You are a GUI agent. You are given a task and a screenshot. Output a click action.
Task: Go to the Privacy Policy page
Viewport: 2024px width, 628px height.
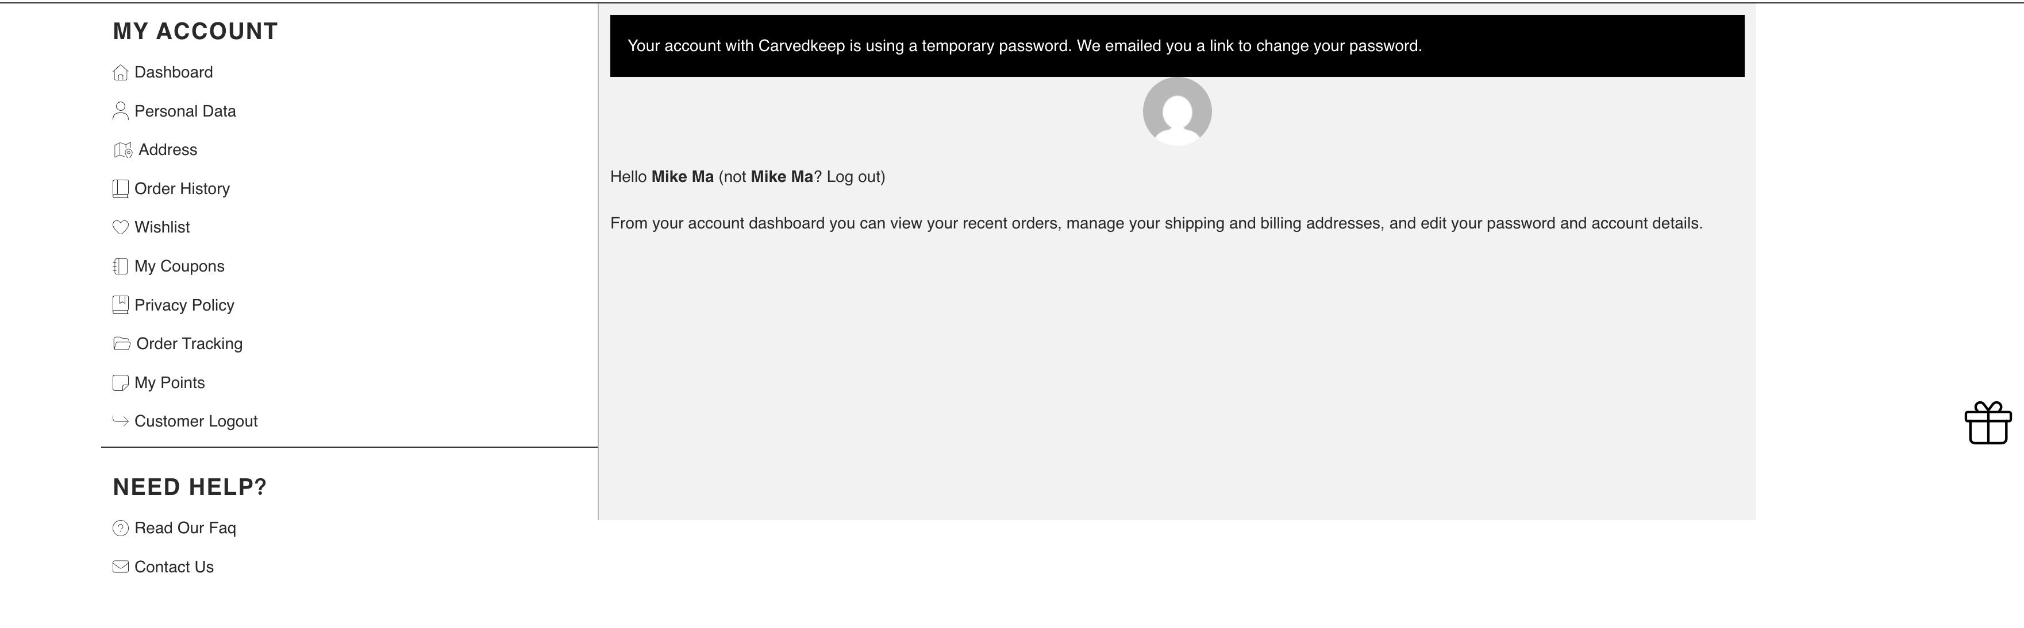pos(184,305)
